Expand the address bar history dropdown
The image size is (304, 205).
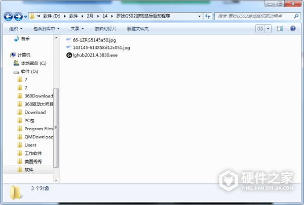[199, 16]
